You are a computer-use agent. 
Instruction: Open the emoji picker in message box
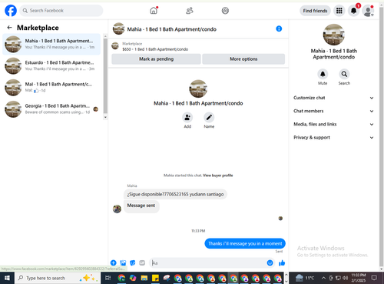click(270, 262)
